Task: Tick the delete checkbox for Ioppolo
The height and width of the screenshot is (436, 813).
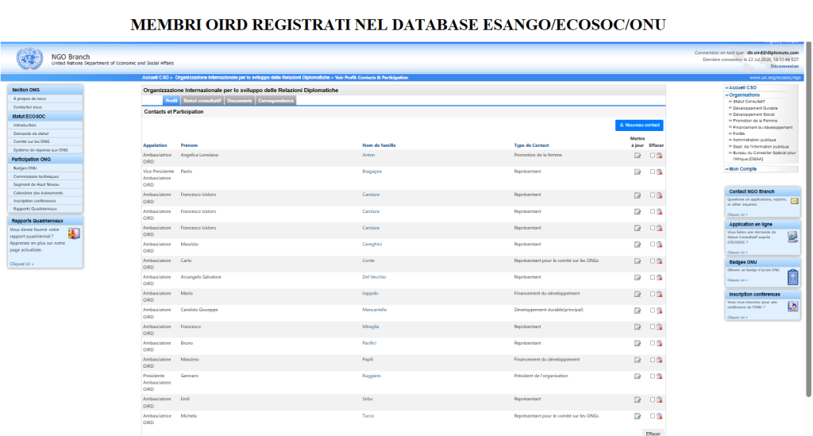Action: pos(653,294)
